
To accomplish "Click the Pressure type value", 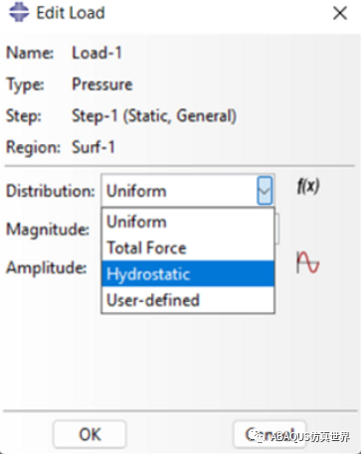I will pyautogui.click(x=102, y=84).
